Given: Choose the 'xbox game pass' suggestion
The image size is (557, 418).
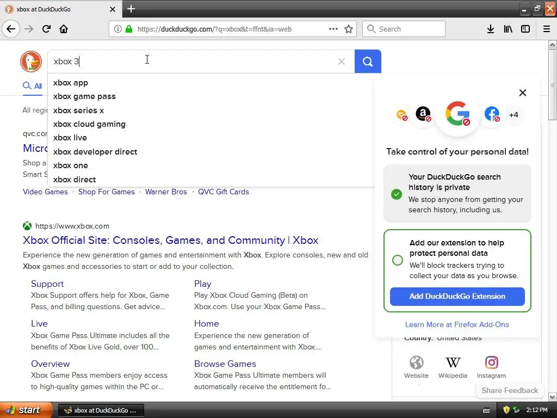Looking at the screenshot, I should 84,96.
